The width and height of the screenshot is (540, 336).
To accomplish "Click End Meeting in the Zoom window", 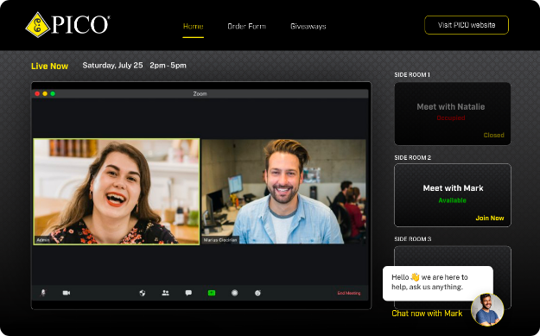I will click(x=349, y=293).
